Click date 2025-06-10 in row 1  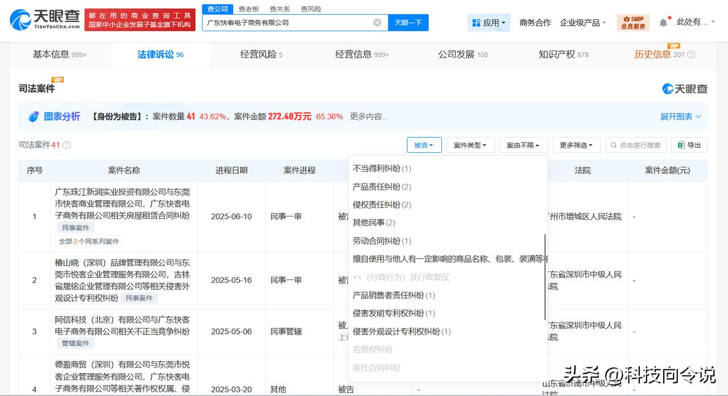tap(231, 216)
